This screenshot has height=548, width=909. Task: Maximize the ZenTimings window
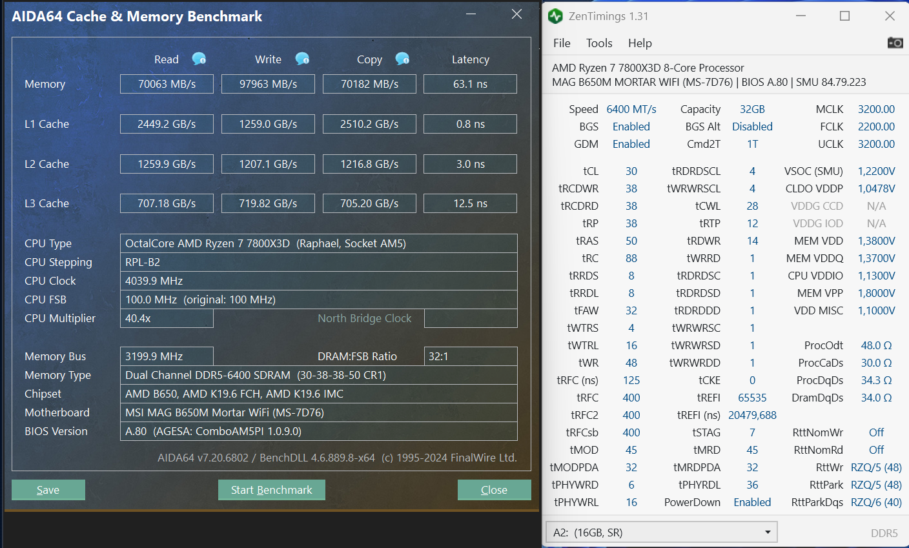click(844, 16)
